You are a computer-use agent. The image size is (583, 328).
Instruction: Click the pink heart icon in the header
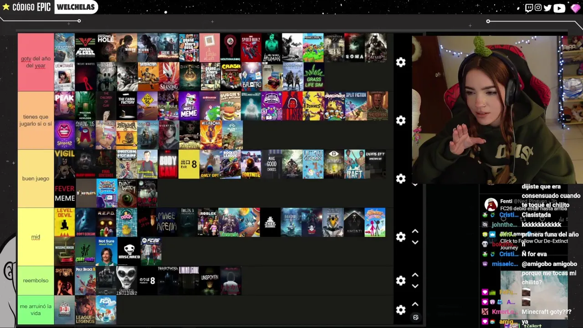pos(575,8)
